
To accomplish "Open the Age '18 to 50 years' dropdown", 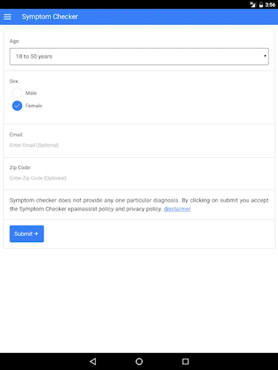I will pyautogui.click(x=139, y=56).
